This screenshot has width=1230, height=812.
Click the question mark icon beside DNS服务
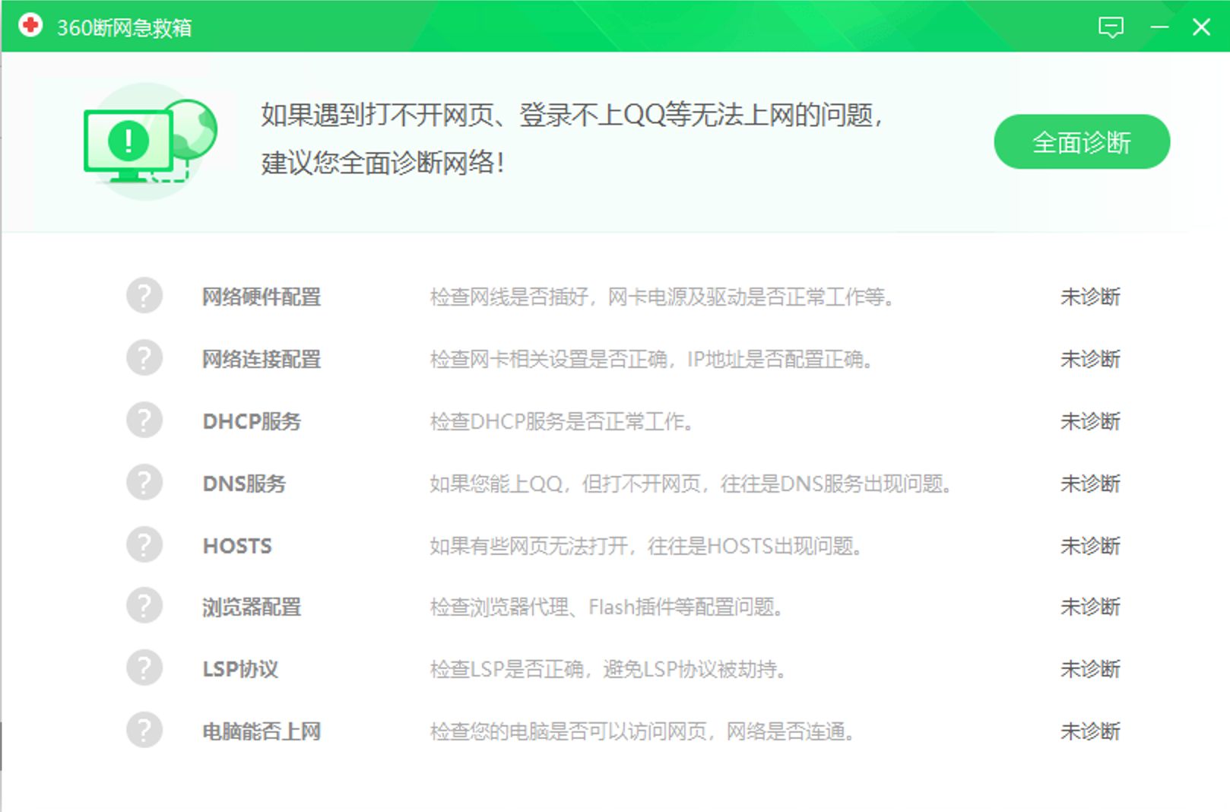pos(144,482)
